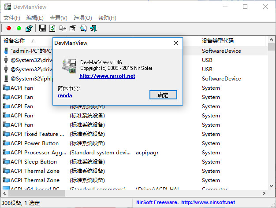Click the horizontal scrollbar right arrow
Image resolution: width=276 pixels, height=208 pixels.
click(264, 193)
